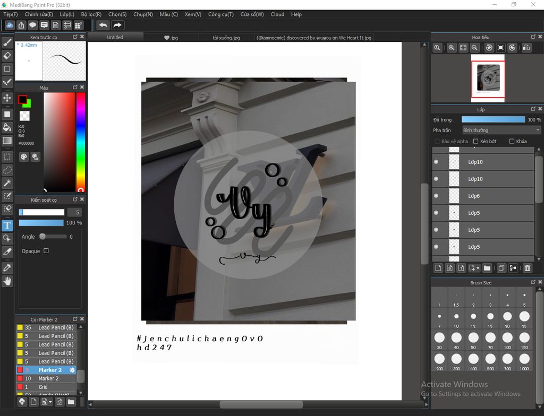Select the Magic Wand tool
Viewport: 544px width, 416px height.
(7, 183)
